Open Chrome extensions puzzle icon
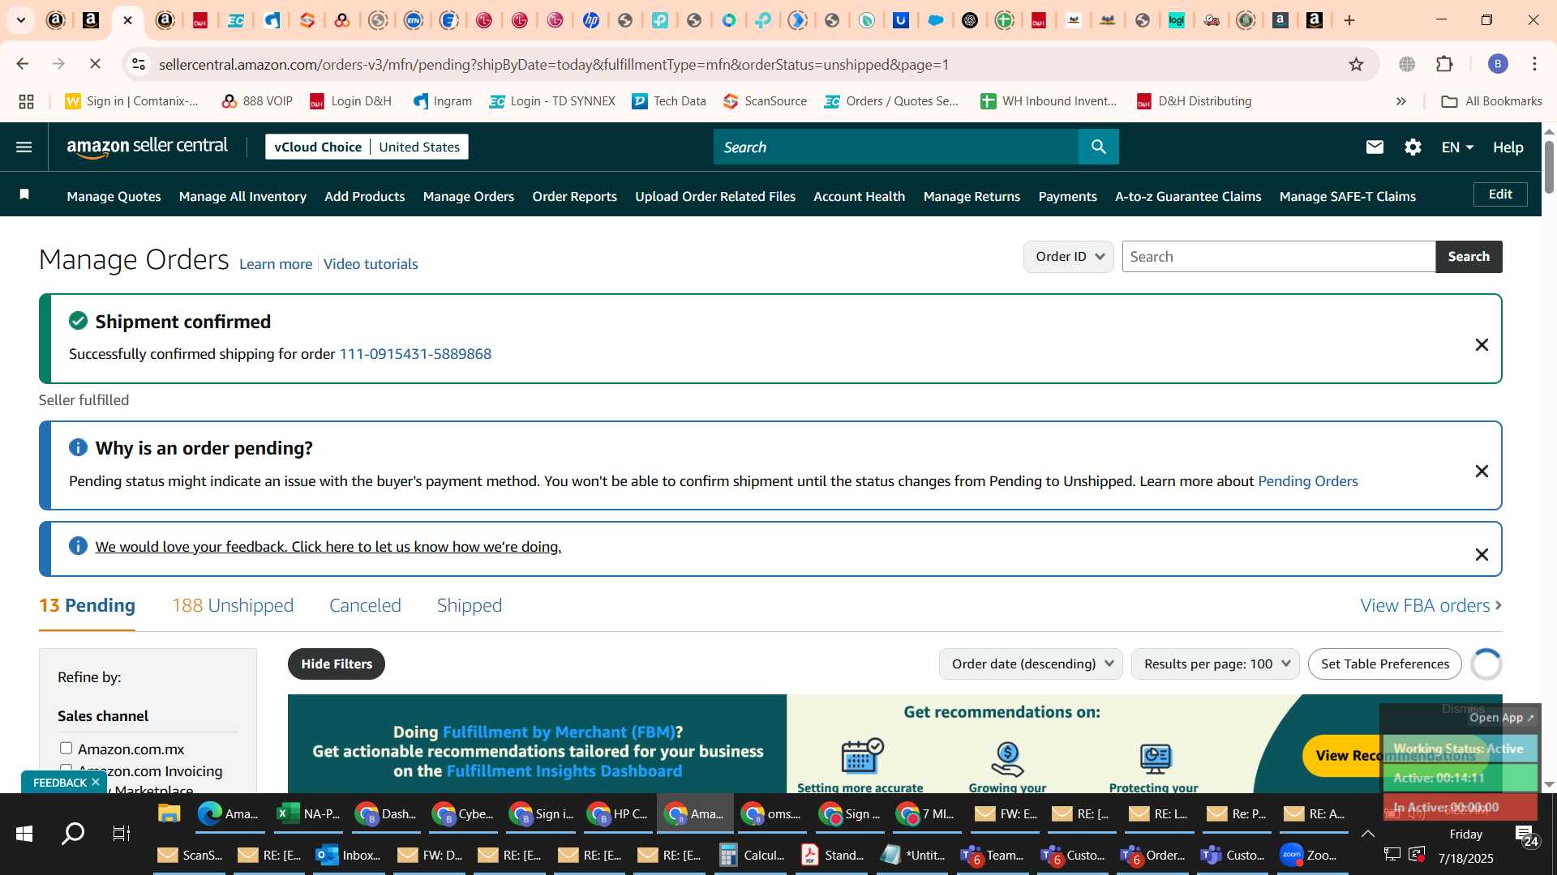1557x875 pixels. pos(1444,64)
